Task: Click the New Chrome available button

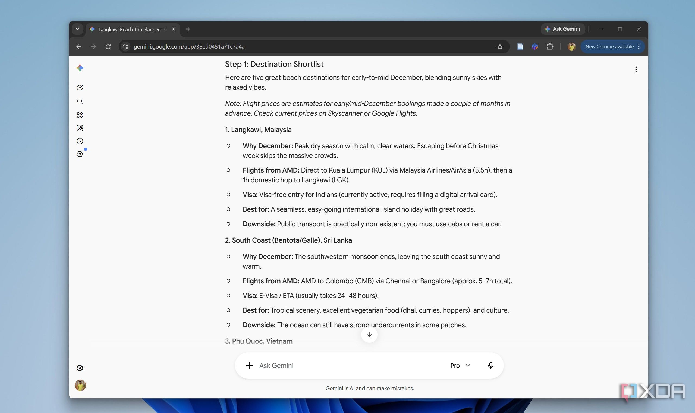Action: click(x=612, y=46)
